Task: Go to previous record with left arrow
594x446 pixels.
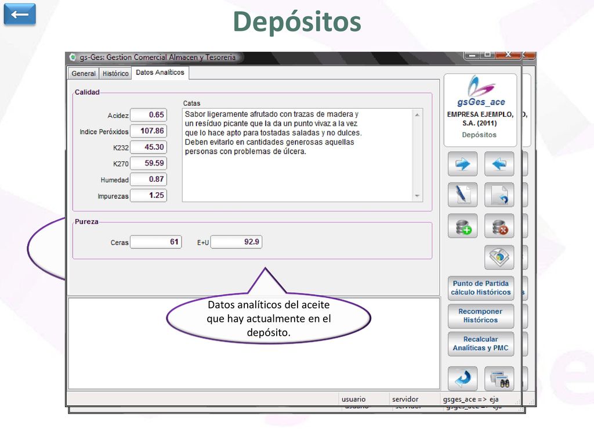Action: point(499,164)
